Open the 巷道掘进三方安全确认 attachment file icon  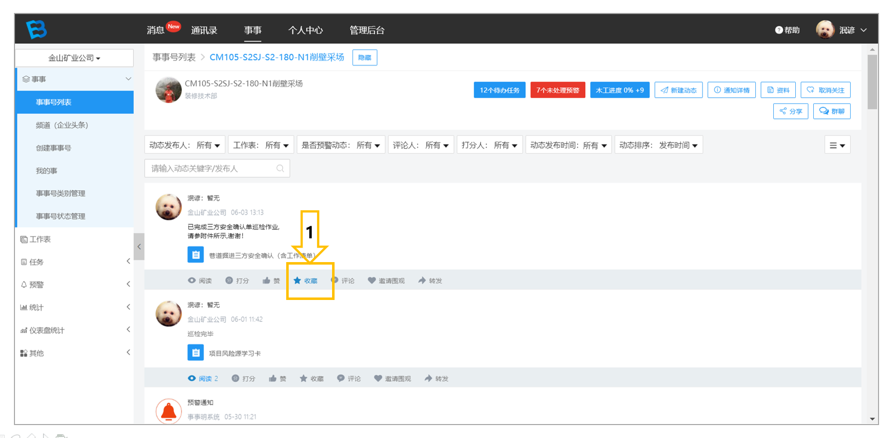tap(195, 255)
